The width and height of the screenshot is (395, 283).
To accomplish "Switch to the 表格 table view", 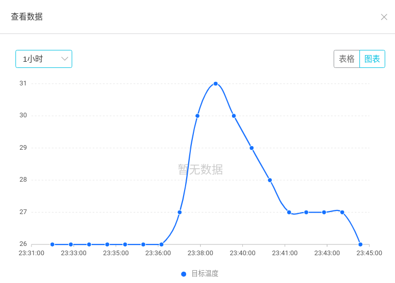I will tap(347, 59).
